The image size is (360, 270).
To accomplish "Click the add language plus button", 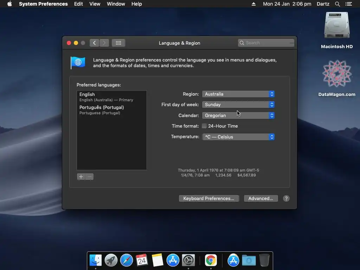I will (81, 176).
